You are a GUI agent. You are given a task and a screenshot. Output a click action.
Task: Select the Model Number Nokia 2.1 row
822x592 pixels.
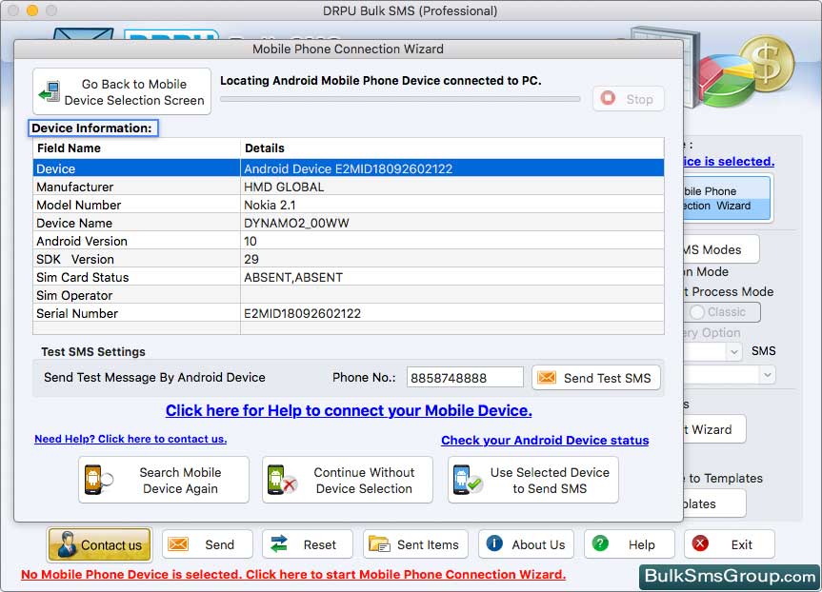[348, 205]
